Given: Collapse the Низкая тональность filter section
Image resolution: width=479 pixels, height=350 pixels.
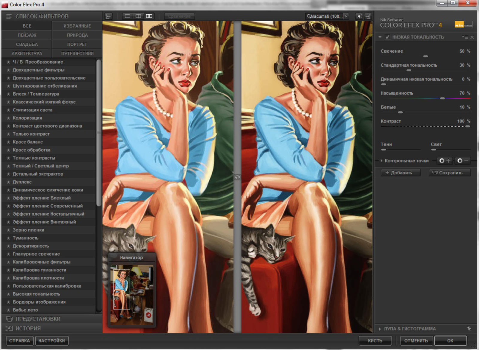Looking at the screenshot, I should [380, 37].
